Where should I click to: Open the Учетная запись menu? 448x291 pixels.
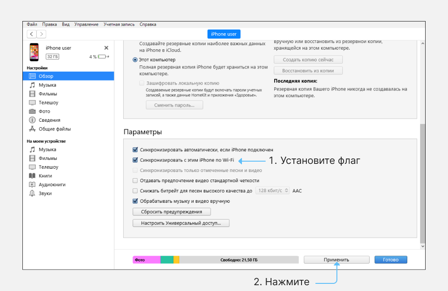pos(119,24)
